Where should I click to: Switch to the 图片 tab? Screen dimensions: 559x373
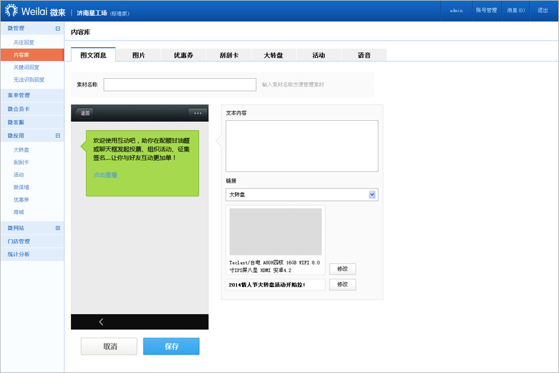[138, 55]
